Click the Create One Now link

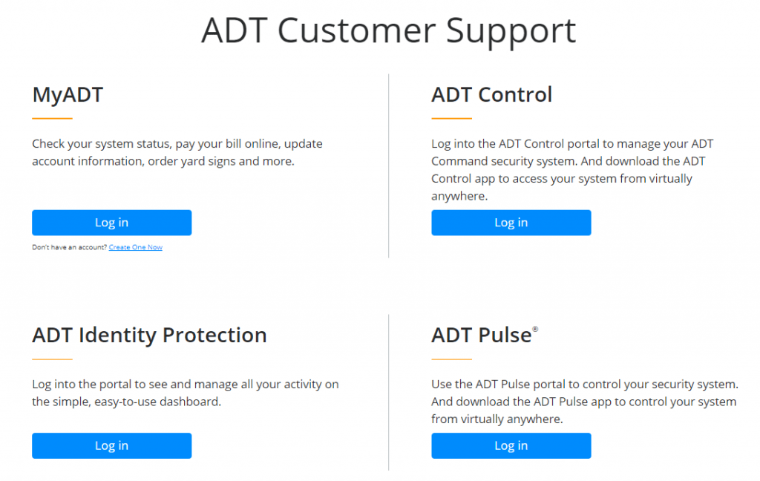tap(135, 247)
